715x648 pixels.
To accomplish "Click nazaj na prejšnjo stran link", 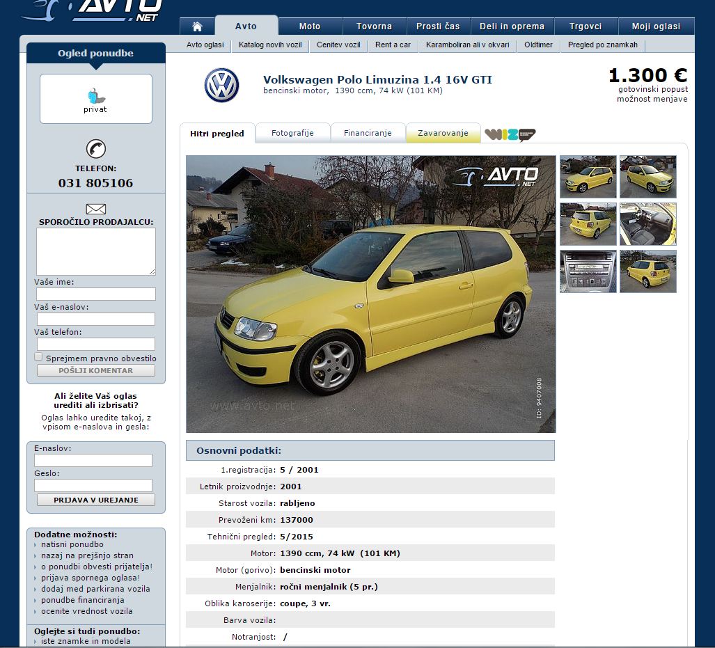I will [x=87, y=555].
